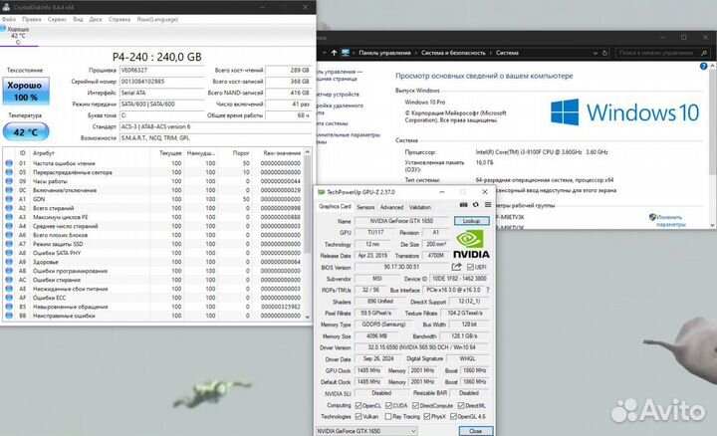Click the computer icon in the Control Panel address bar
Screen dimensions: 717x436
346,53
